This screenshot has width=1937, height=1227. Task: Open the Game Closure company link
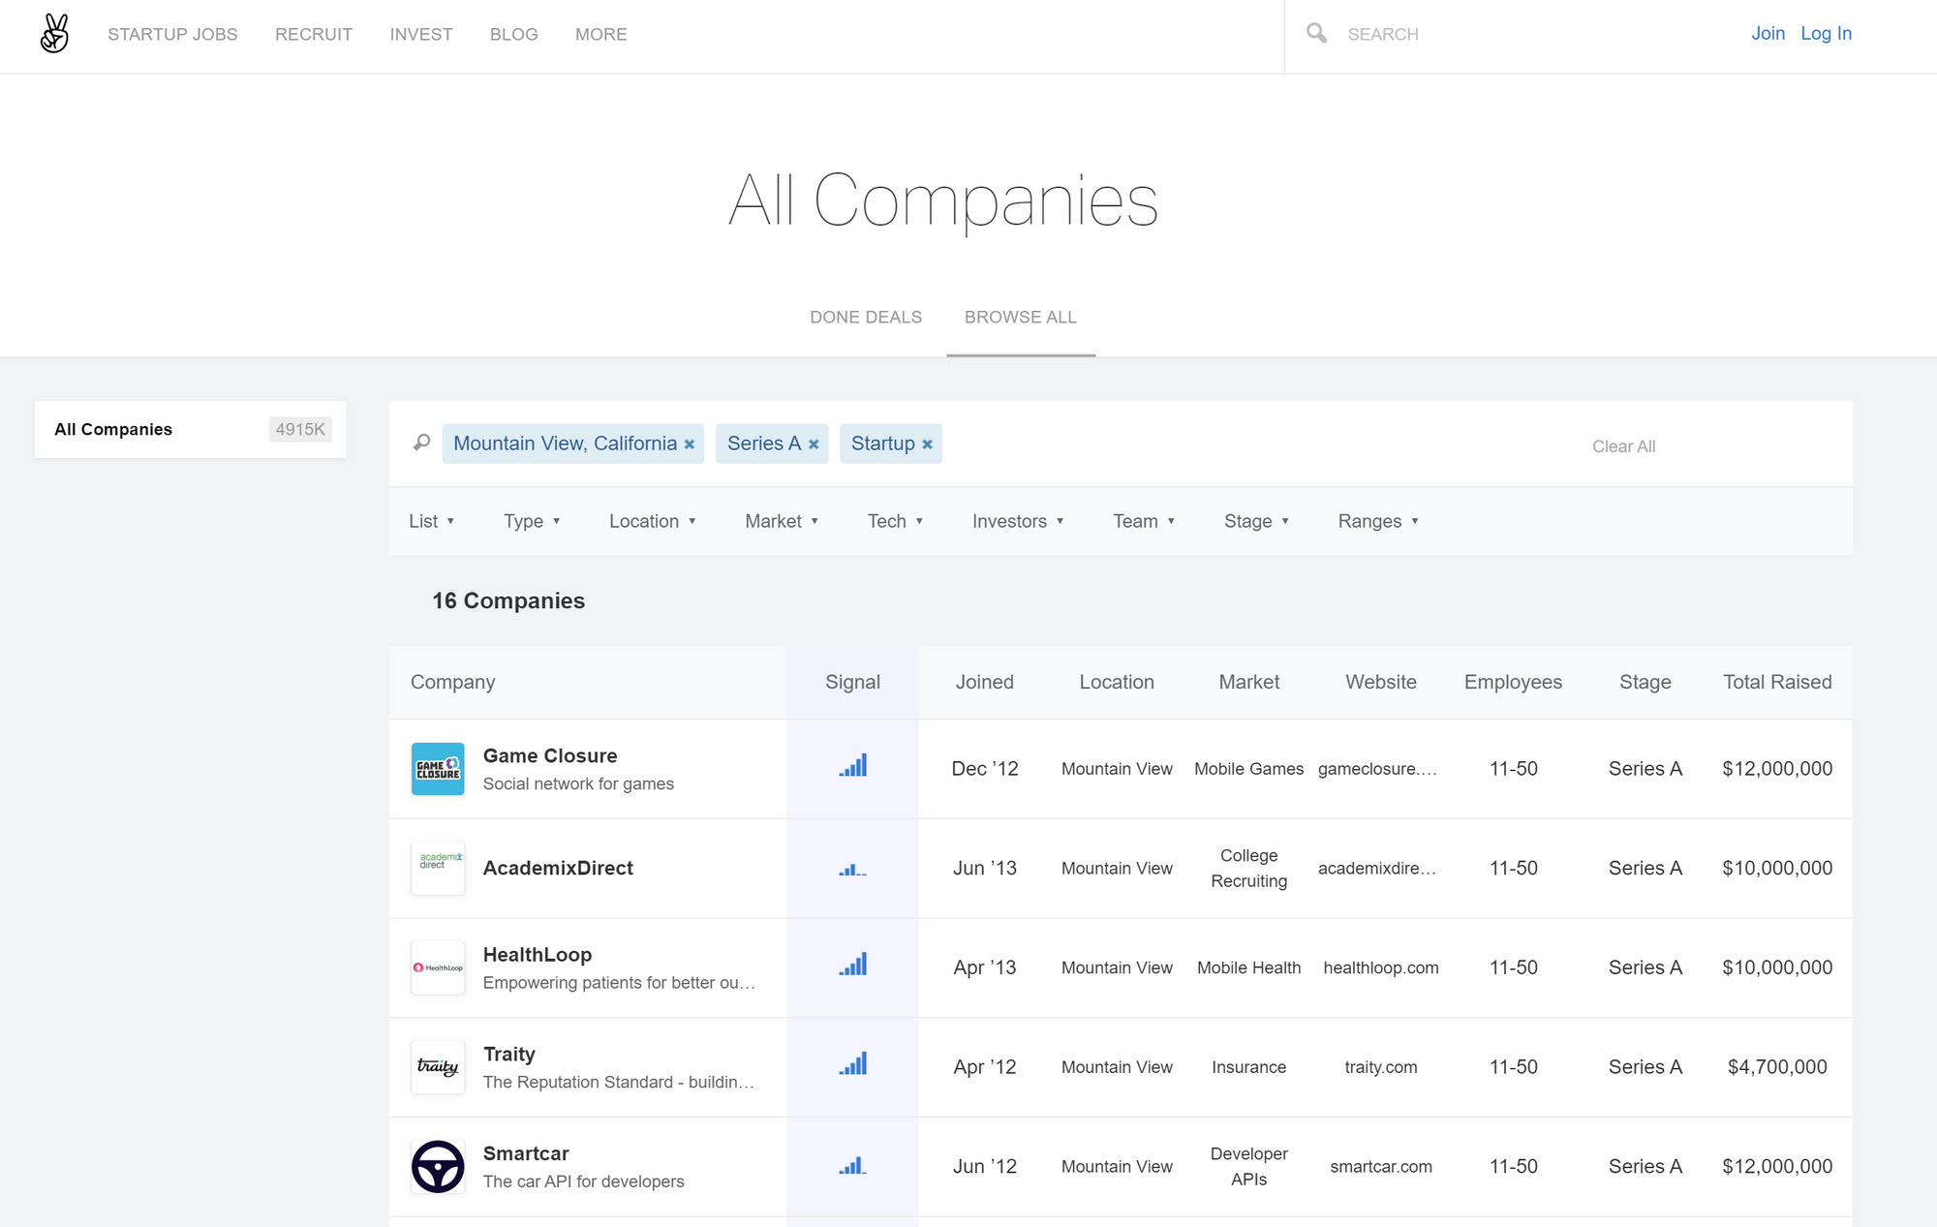(550, 755)
